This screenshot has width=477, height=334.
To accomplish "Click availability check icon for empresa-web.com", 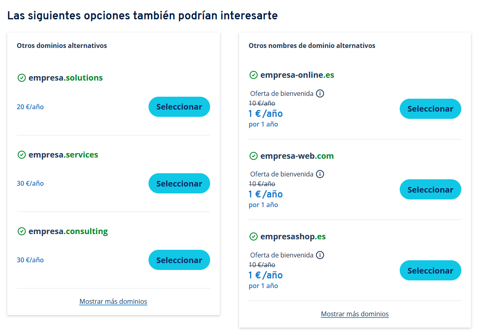I will [254, 156].
